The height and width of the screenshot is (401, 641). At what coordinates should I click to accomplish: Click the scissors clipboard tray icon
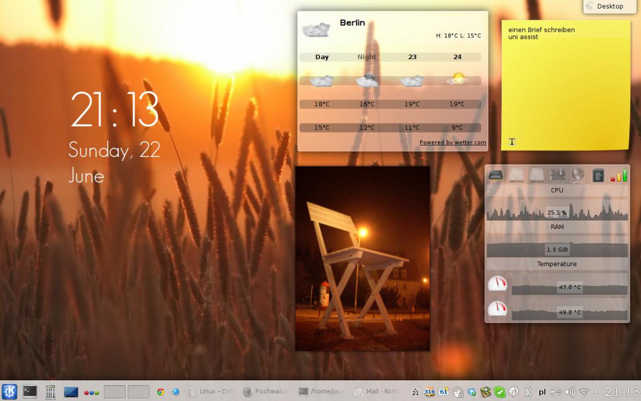pos(528,392)
